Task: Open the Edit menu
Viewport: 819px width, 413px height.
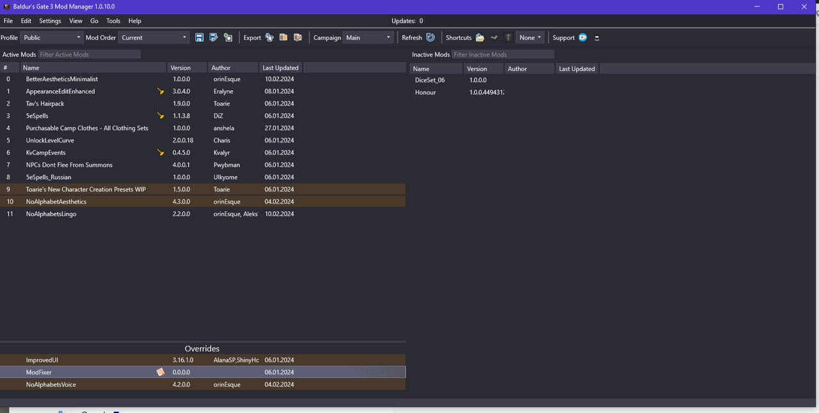Action: [x=26, y=21]
